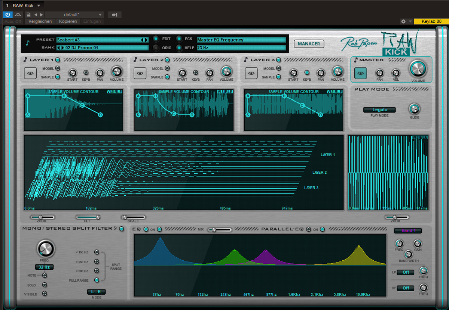Go to next host preset with right arrow
The height and width of the screenshot is (310, 449).
[x=42, y=15]
